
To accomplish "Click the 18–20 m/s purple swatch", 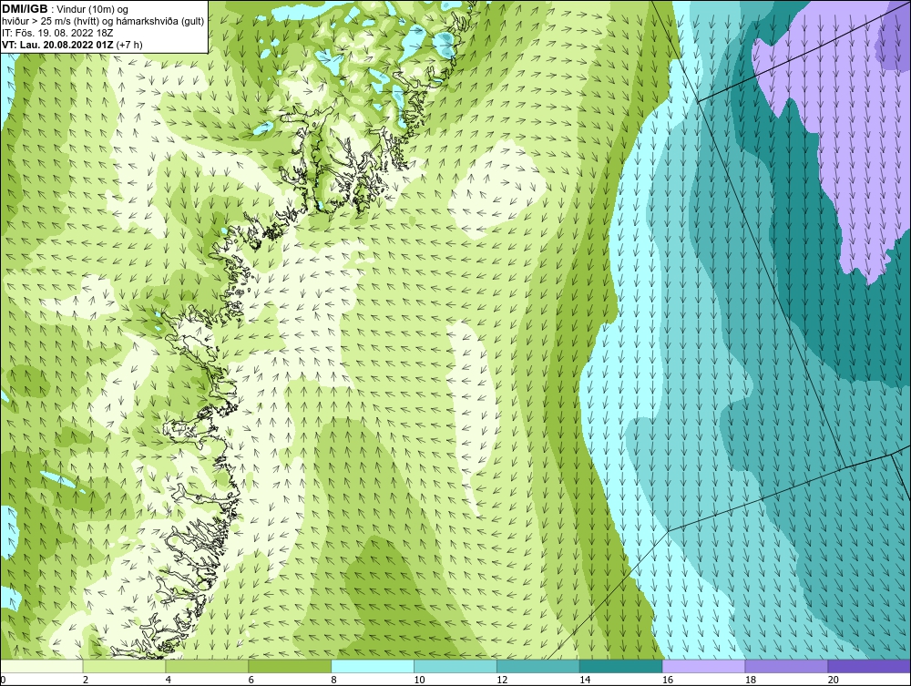I will tap(787, 666).
